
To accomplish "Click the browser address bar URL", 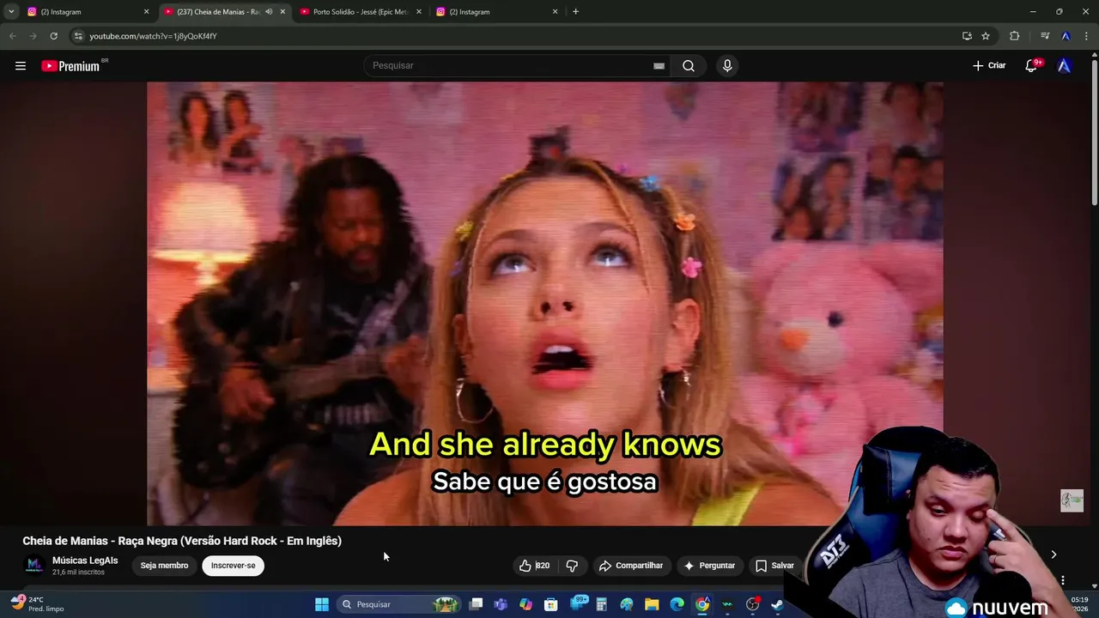I will pyautogui.click(x=154, y=36).
